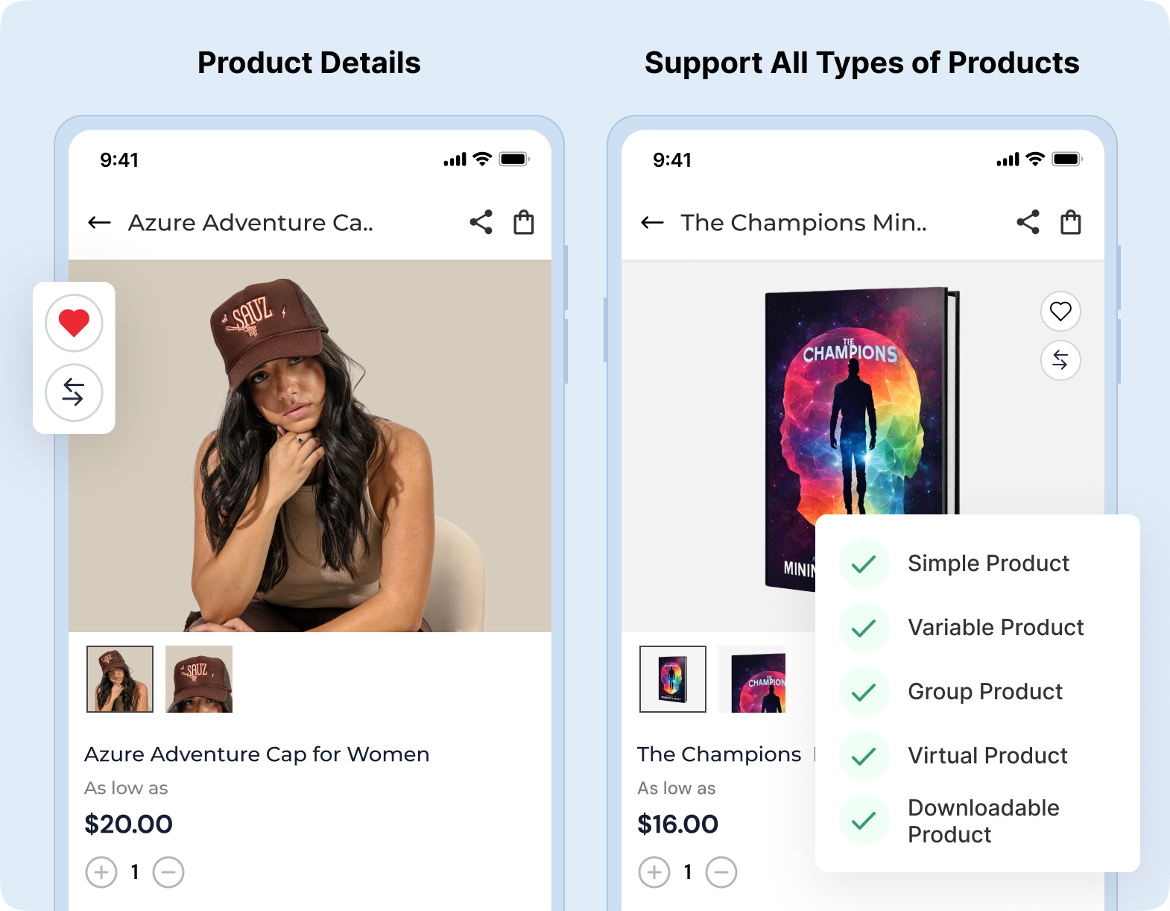This screenshot has width=1170, height=911.
Task: Click compare icon on Champions book image
Action: [x=1060, y=361]
